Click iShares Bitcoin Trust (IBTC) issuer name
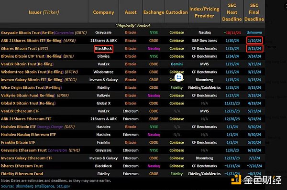The height and width of the screenshot is (190, 287). click(x=25, y=48)
